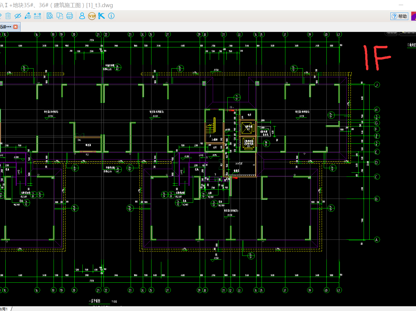
Task: Click axis bubble B on right side
Action: (x=377, y=199)
